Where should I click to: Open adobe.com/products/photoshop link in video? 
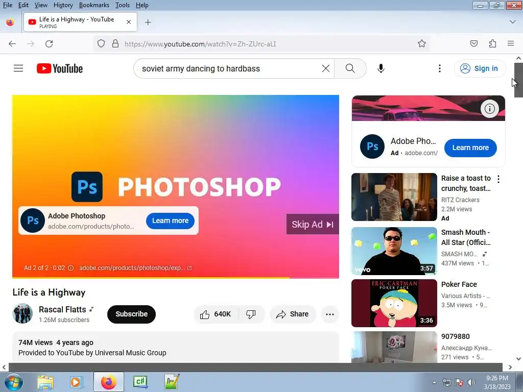tap(135, 268)
